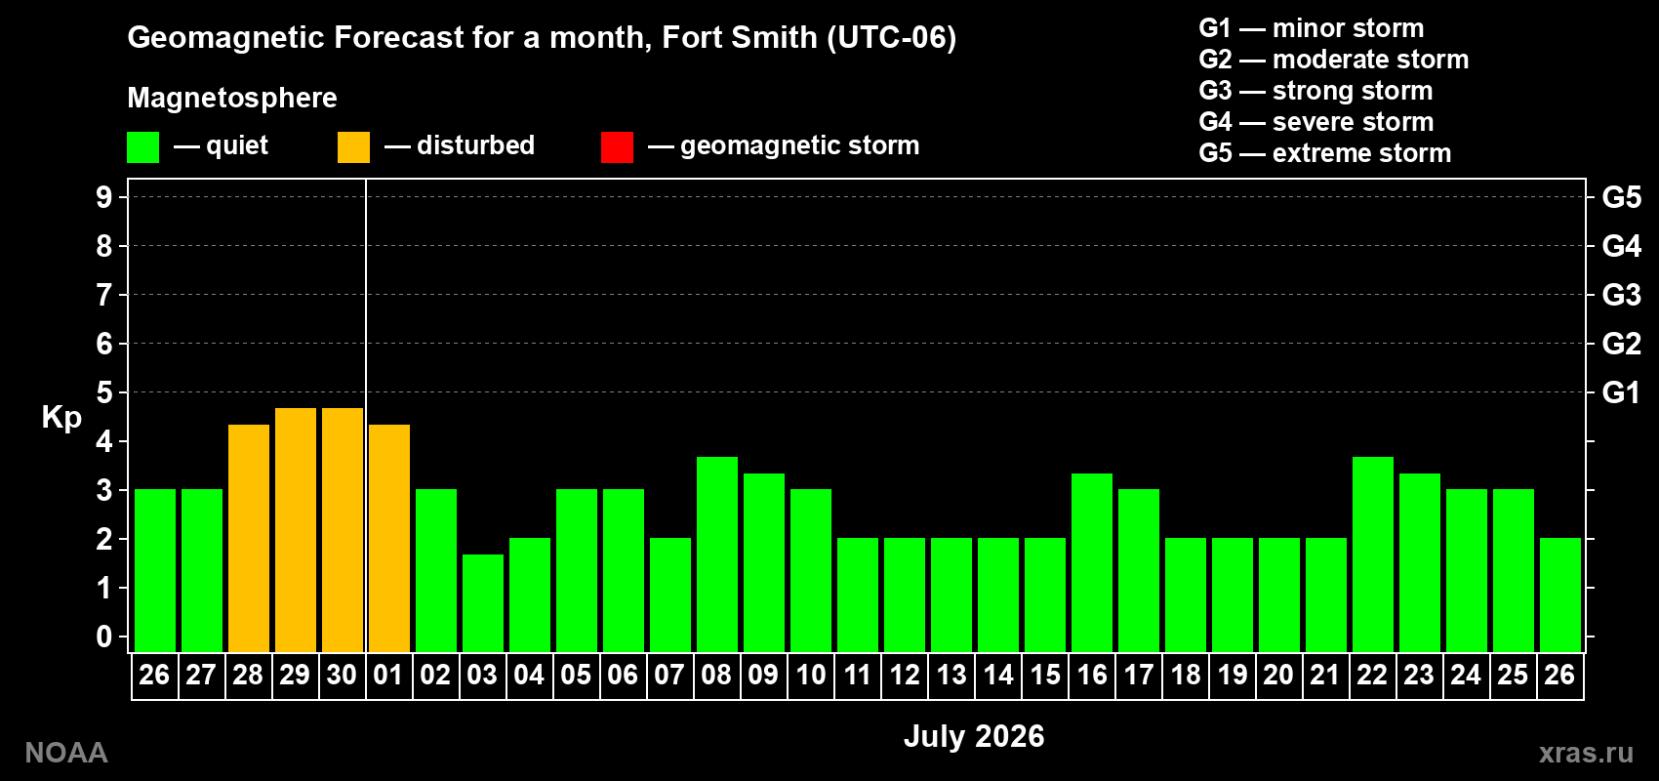The image size is (1659, 781).
Task: Click the orange bar for date 29
Action: point(296,530)
